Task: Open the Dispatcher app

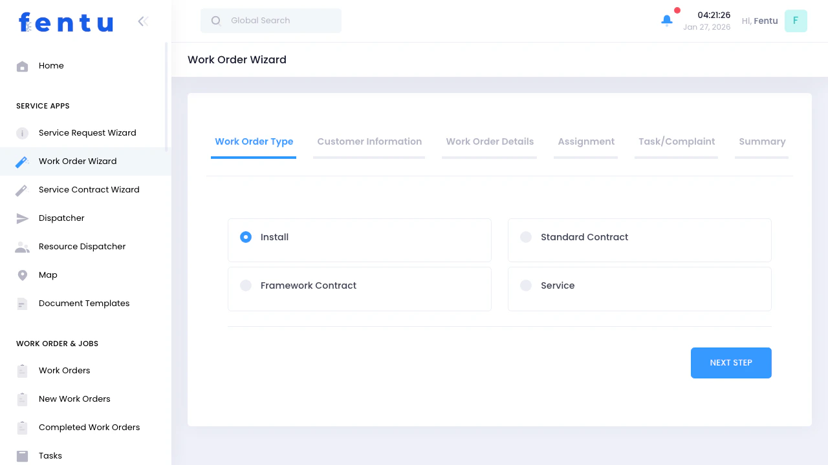Action: [61, 218]
